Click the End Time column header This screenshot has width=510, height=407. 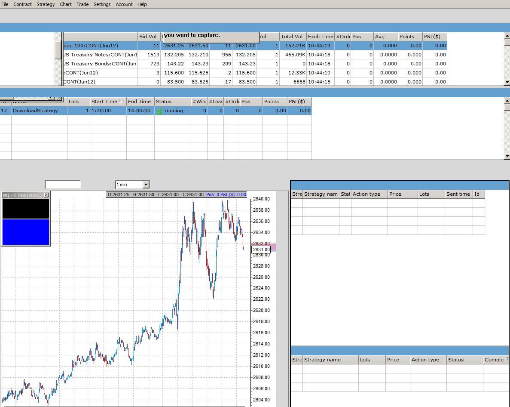tap(140, 102)
